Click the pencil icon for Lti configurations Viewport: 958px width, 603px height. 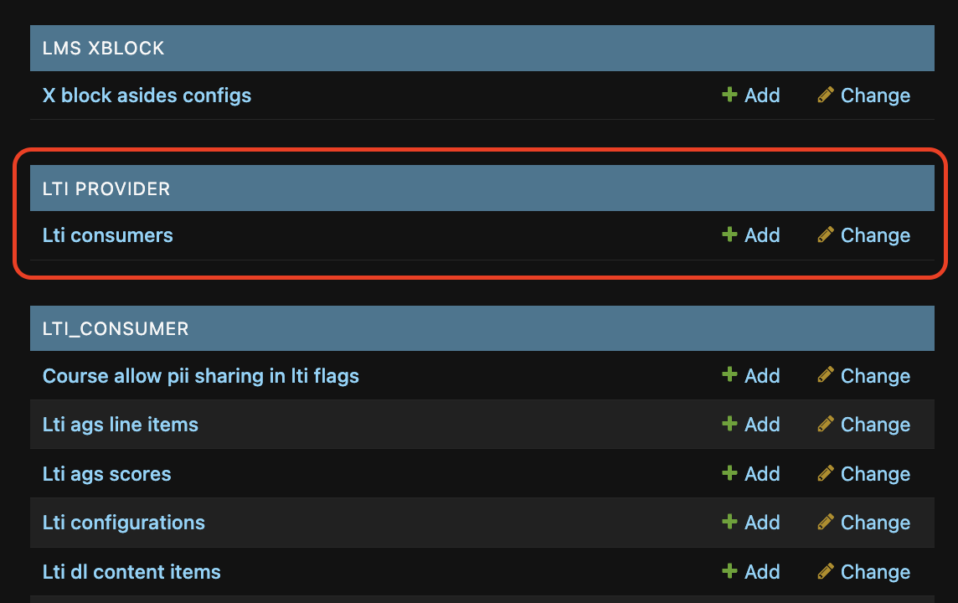click(826, 522)
